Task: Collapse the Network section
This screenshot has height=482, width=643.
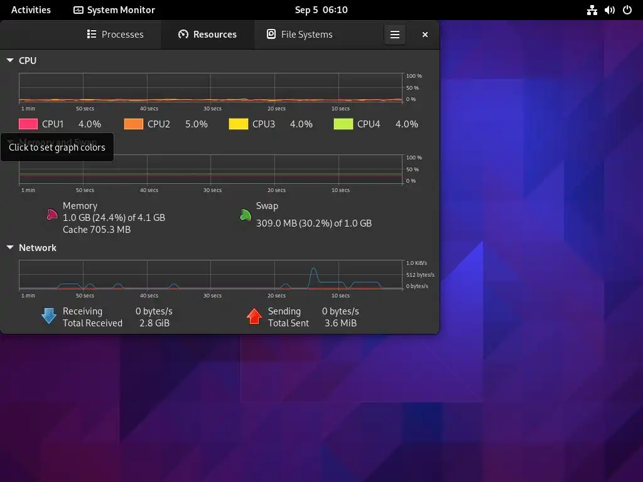Action: pyautogui.click(x=10, y=247)
